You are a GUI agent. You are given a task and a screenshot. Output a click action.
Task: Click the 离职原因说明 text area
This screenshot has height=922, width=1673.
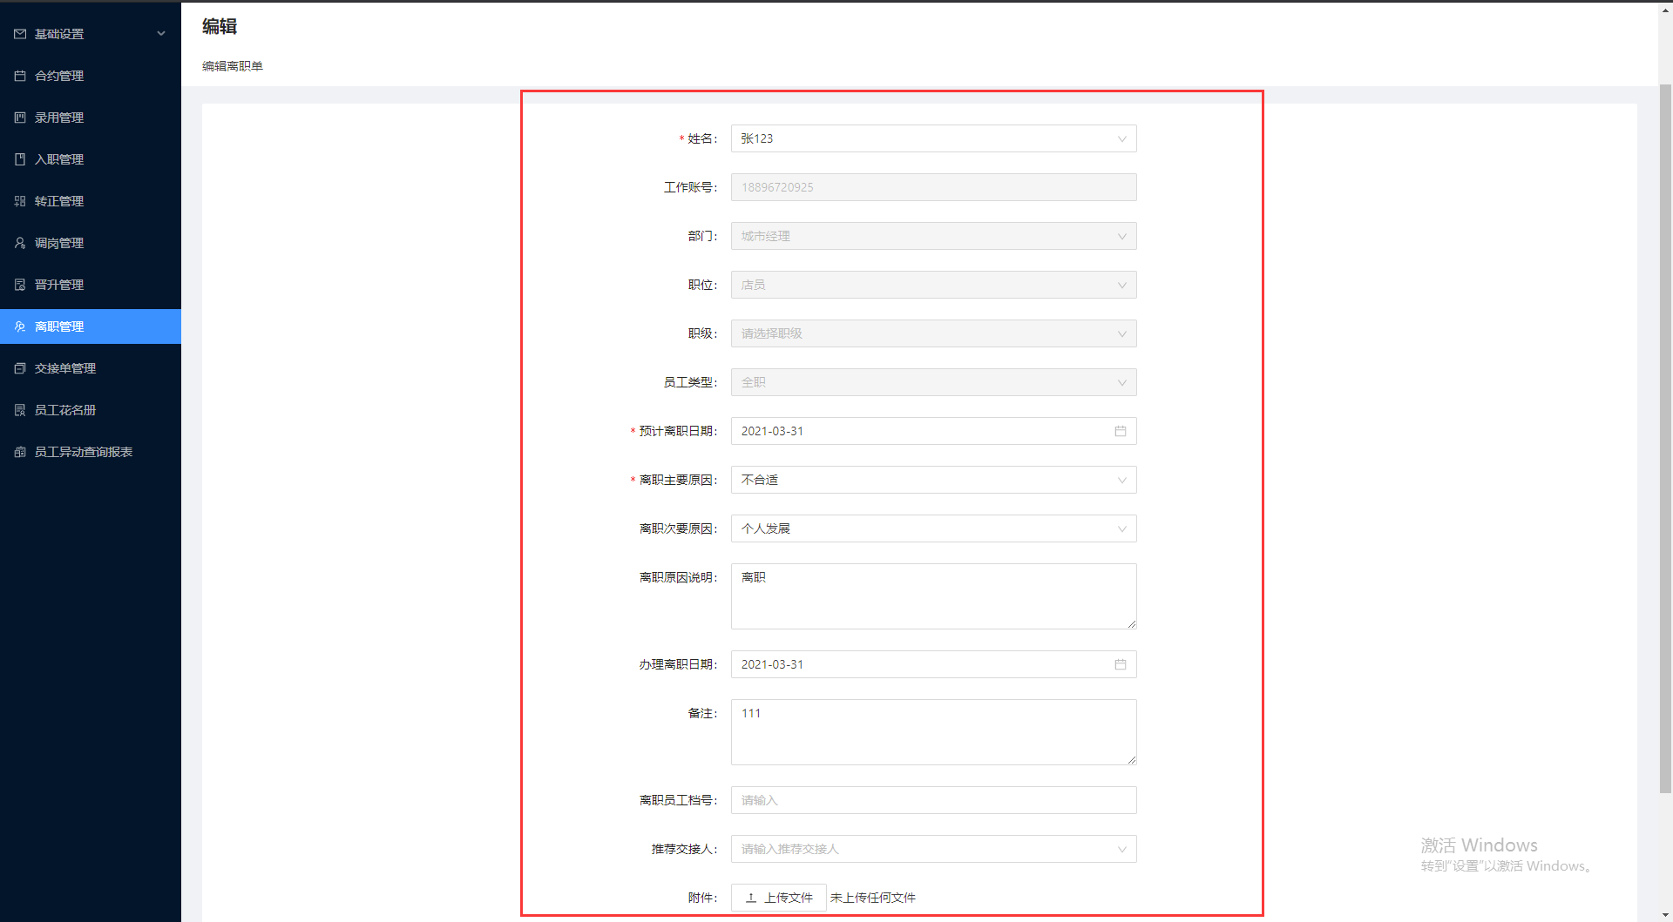click(x=933, y=596)
